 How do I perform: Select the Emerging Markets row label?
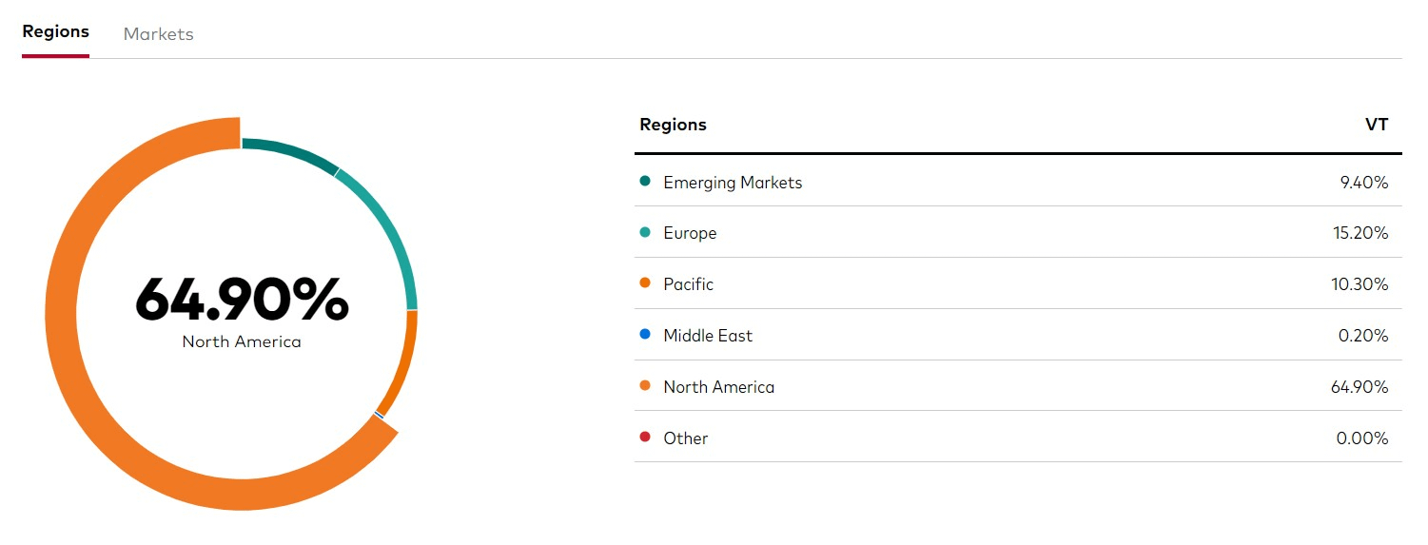pyautogui.click(x=733, y=183)
